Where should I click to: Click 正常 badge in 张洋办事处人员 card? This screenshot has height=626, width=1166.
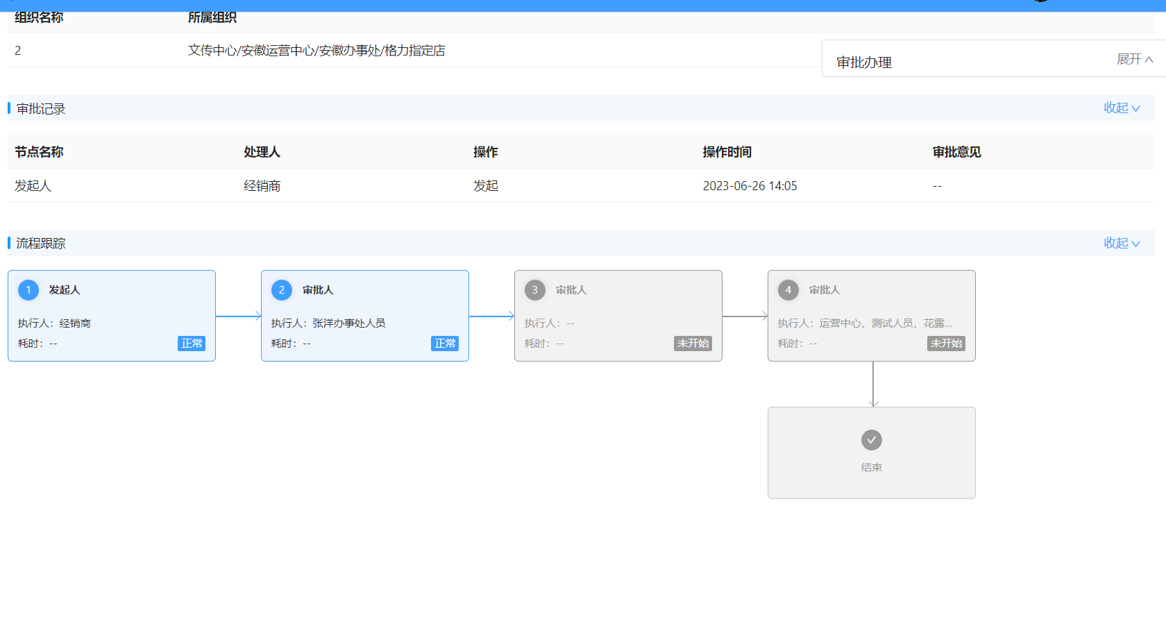(445, 344)
